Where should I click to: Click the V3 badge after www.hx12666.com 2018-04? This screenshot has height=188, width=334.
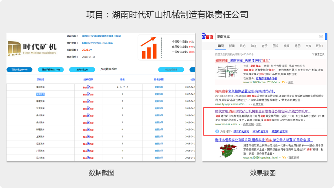pos(283,82)
